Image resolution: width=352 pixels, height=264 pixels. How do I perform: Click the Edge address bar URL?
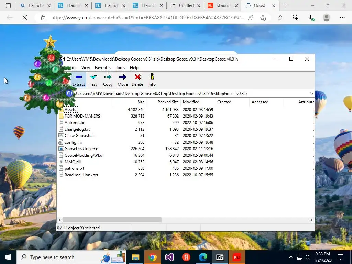click(x=147, y=18)
